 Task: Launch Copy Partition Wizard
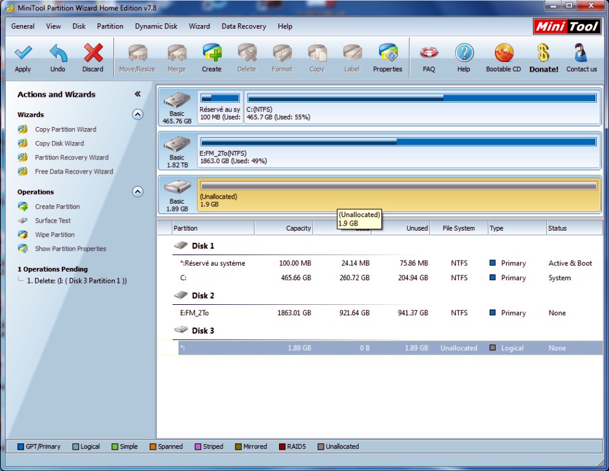click(66, 129)
